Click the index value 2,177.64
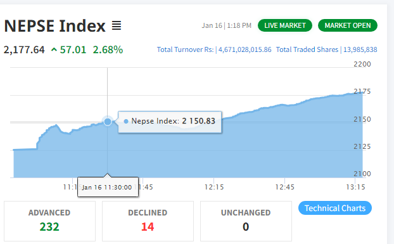 [x=24, y=50]
